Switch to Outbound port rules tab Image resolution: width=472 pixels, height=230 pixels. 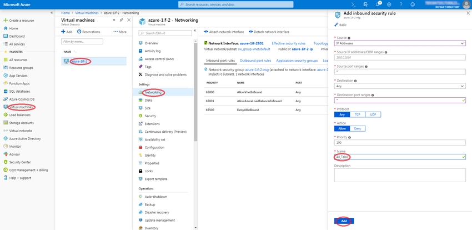255,60
